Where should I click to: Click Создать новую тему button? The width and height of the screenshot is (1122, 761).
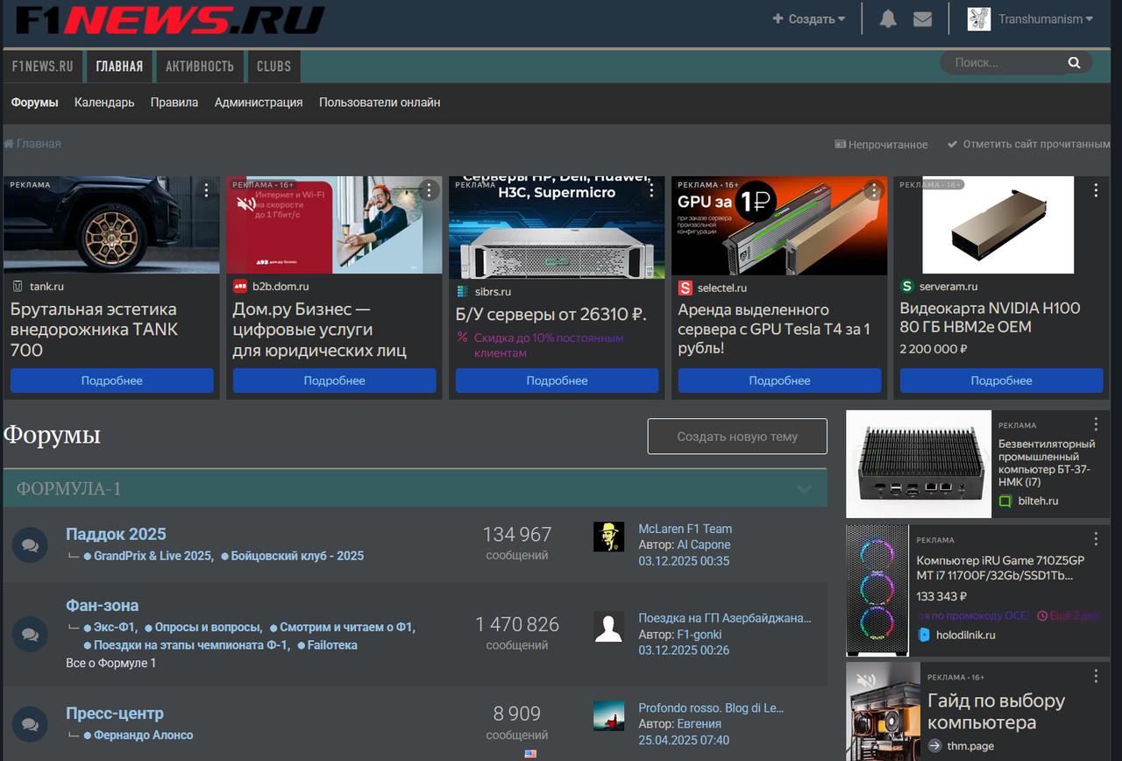pyautogui.click(x=737, y=437)
